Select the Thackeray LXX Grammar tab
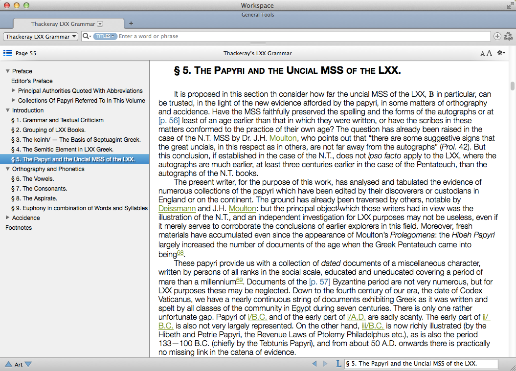The image size is (516, 371). (63, 23)
